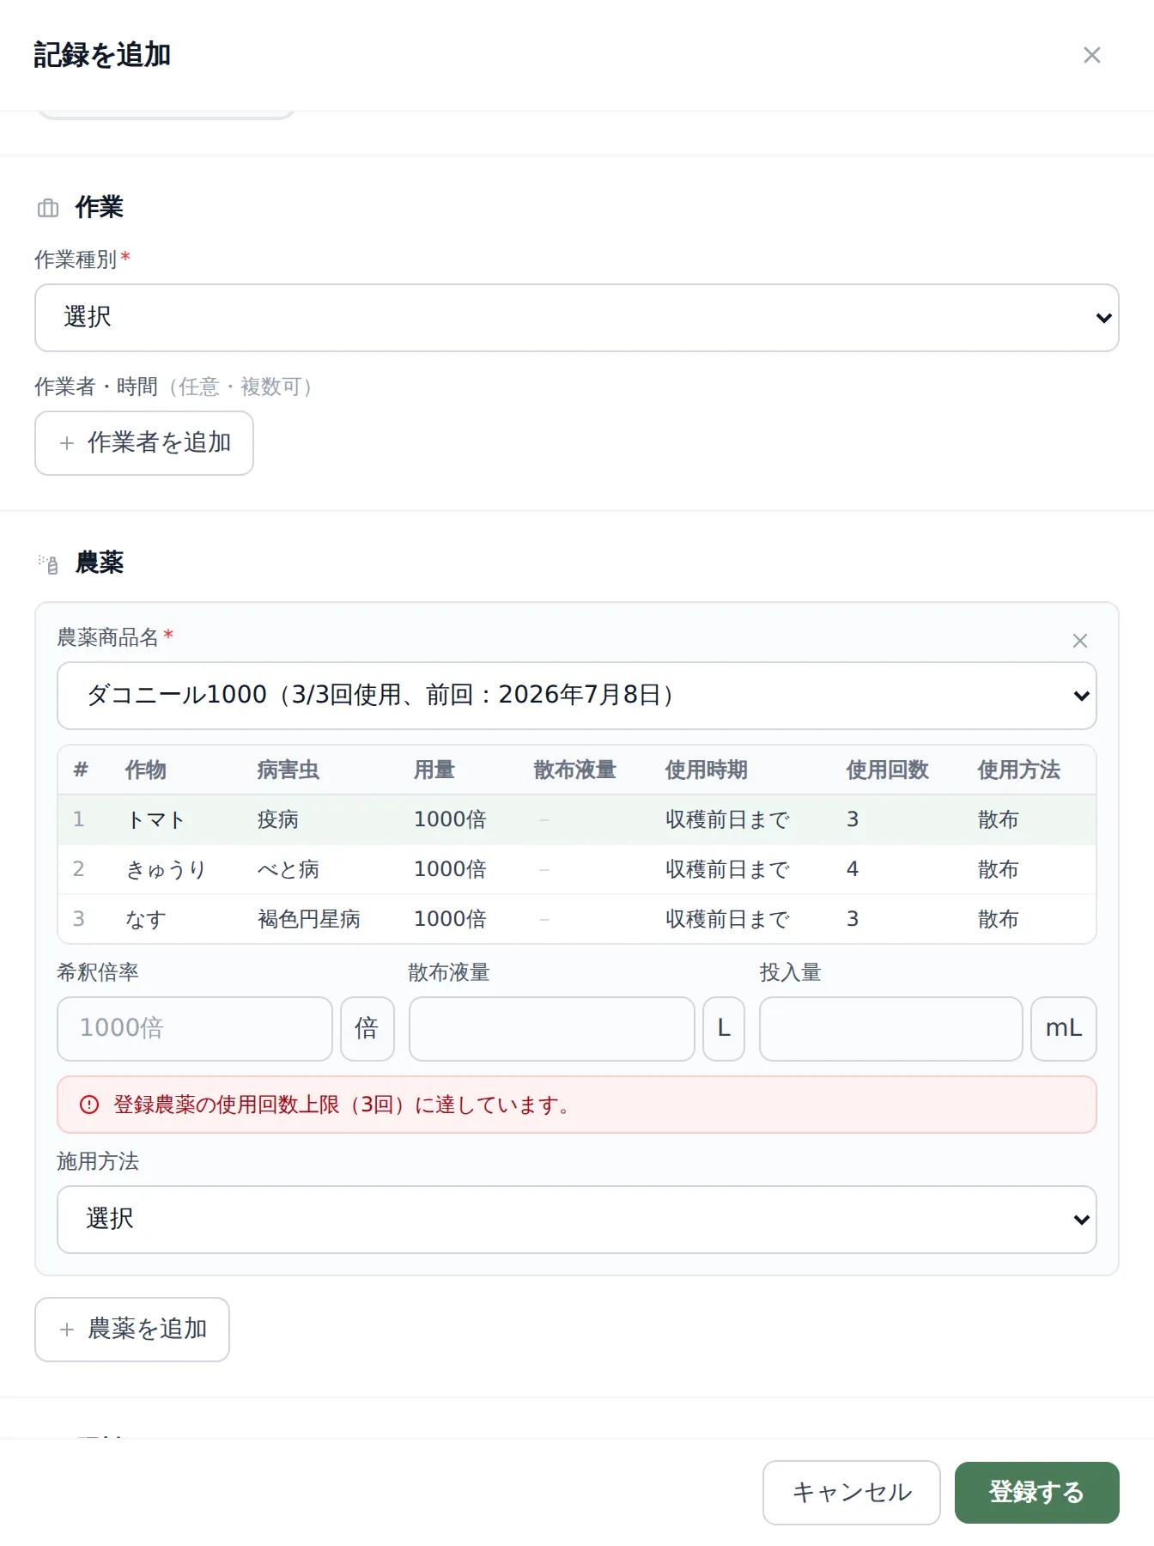Select the なす row in the table
This screenshot has width=1154, height=1546.
[x=577, y=920]
